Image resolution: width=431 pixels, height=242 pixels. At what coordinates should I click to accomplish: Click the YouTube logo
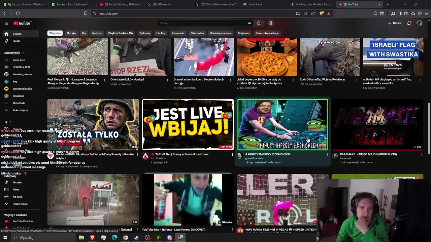[22, 23]
